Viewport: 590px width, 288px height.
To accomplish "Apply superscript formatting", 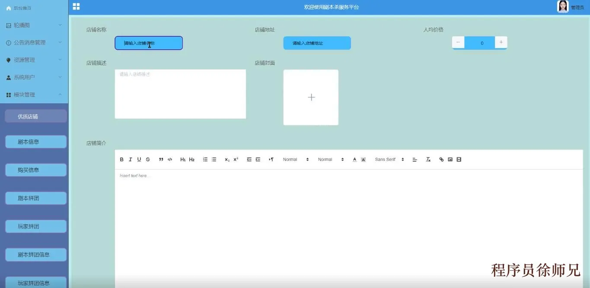I will [x=236, y=160].
